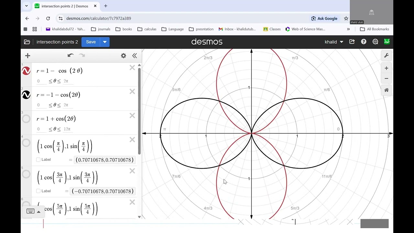Image resolution: width=414 pixels, height=233 pixels.
Task: Zoom in on the graph with the plus button
Action: click(387, 68)
